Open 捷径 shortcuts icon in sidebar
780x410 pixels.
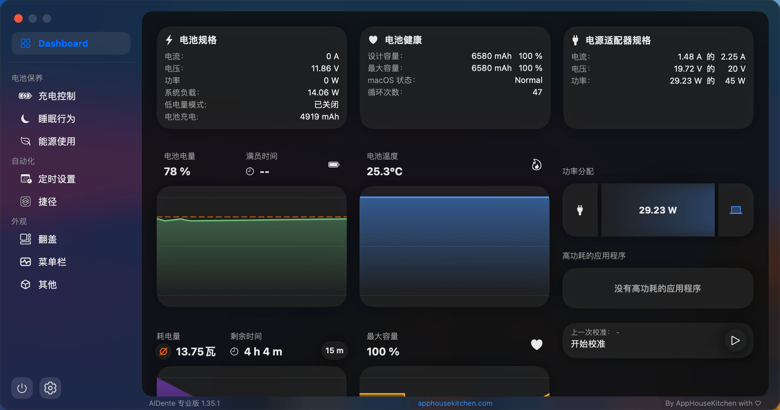click(x=25, y=202)
